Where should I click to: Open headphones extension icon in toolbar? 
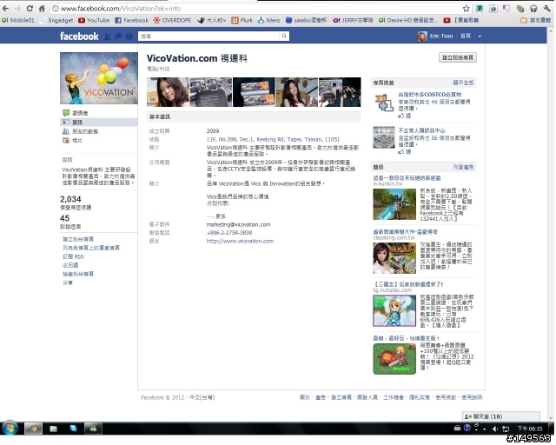[533, 9]
